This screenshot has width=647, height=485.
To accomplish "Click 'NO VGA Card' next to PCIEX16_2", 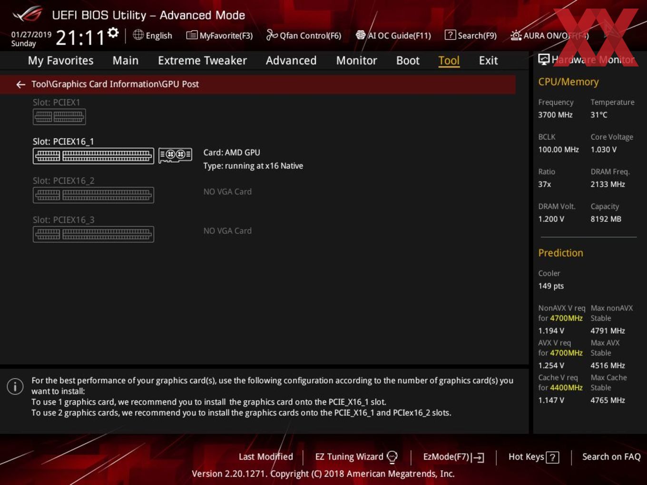I will click(227, 192).
